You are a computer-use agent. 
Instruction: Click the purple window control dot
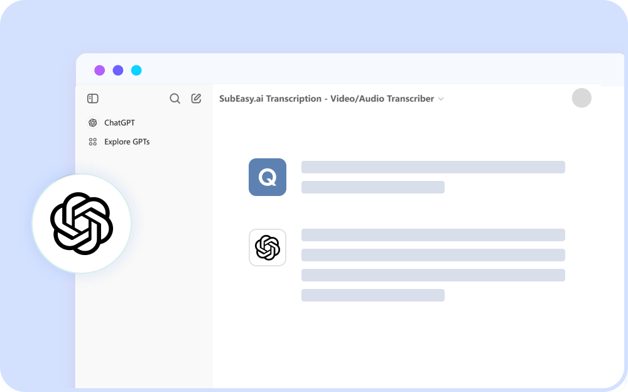pyautogui.click(x=100, y=70)
